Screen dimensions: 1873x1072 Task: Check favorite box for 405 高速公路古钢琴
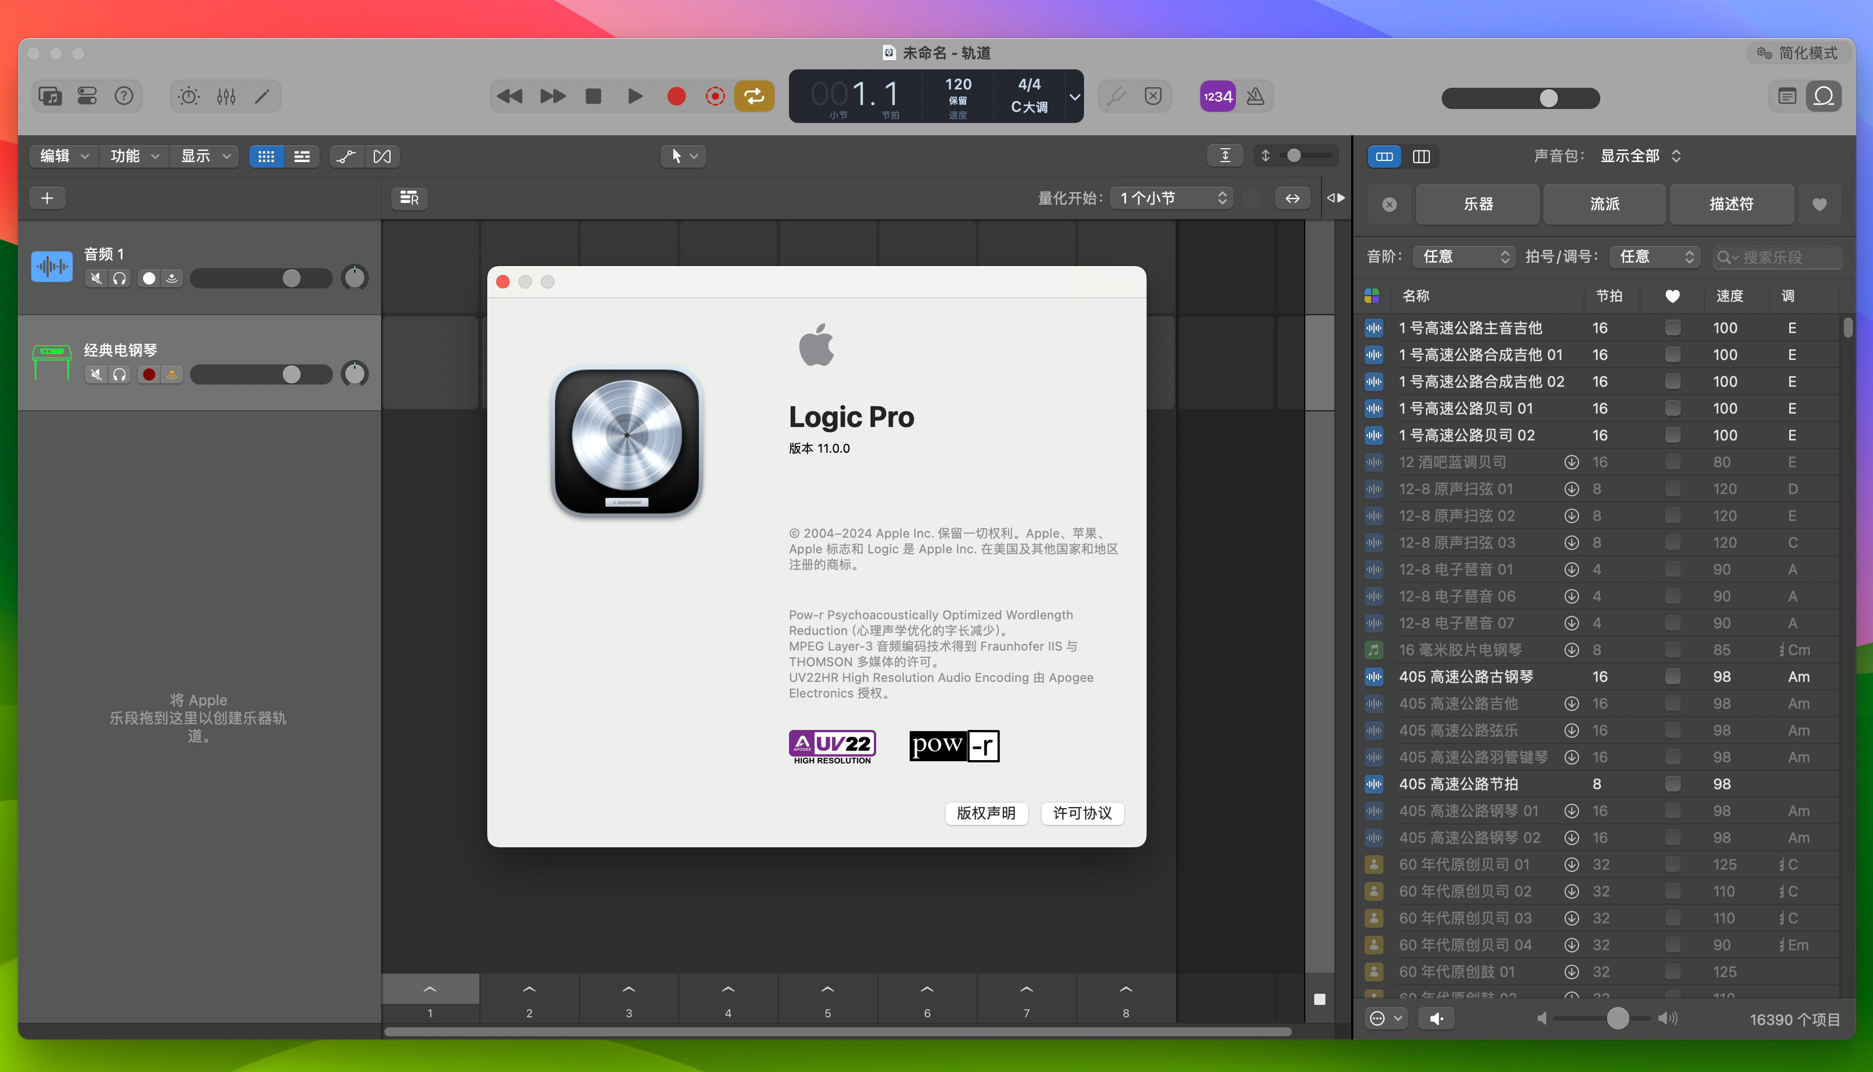[x=1672, y=677]
